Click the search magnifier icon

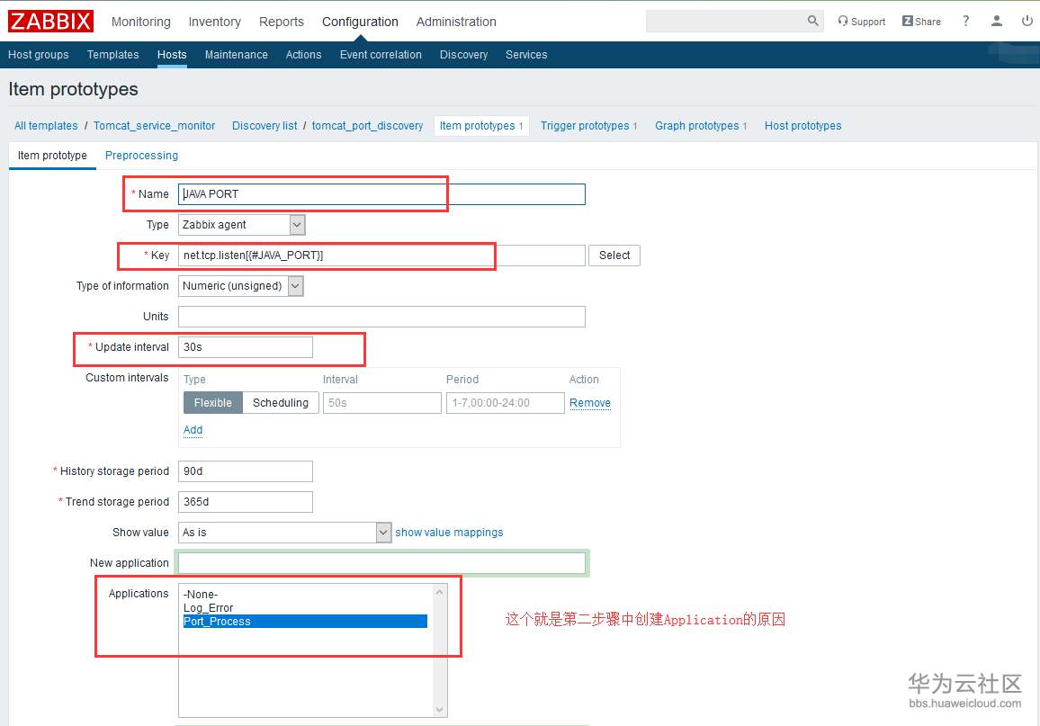click(812, 21)
